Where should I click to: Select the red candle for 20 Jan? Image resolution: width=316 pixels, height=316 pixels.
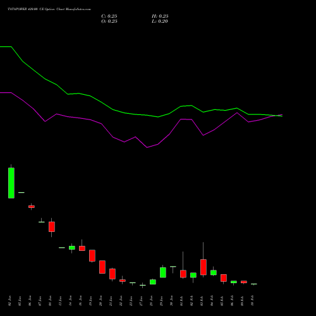102,267
